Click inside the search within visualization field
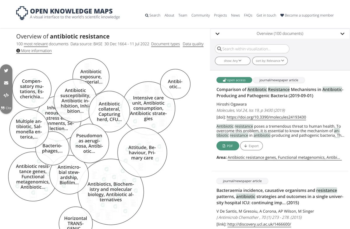This screenshot has height=229, width=350. tap(252, 49)
